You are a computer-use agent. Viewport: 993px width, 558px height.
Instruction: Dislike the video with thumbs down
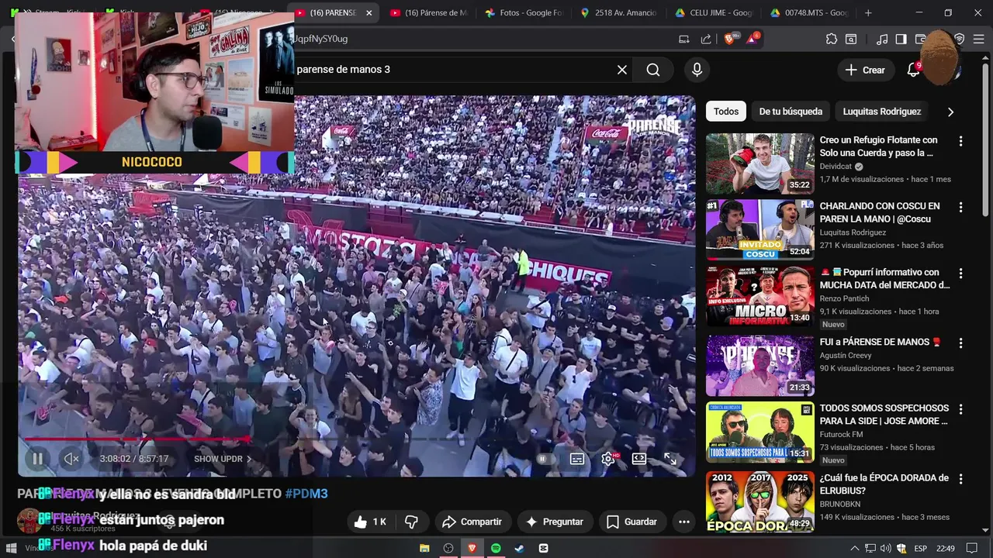tap(412, 522)
